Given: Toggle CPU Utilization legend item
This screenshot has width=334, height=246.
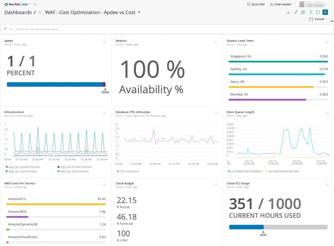Looking at the screenshot, I should click(128, 171).
